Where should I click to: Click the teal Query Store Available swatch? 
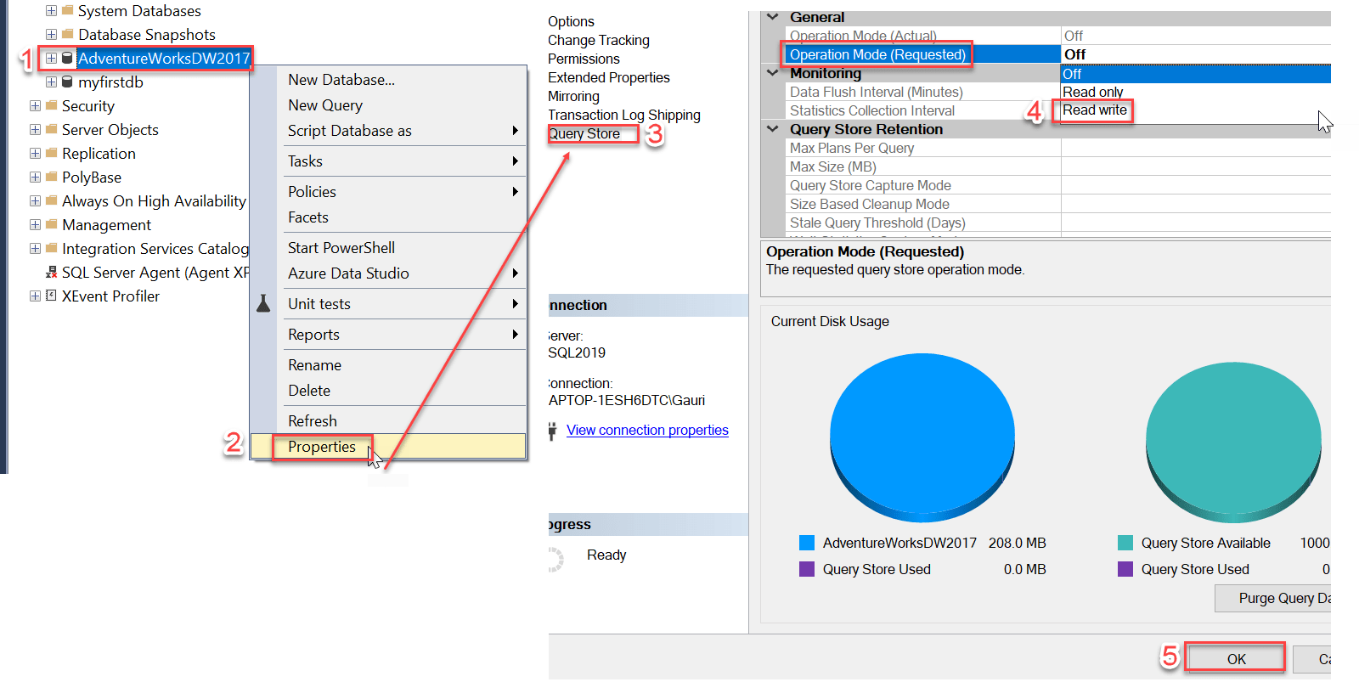point(1125,543)
